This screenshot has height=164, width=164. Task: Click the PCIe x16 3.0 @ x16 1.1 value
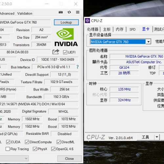pyautogui.click(x=54, y=67)
